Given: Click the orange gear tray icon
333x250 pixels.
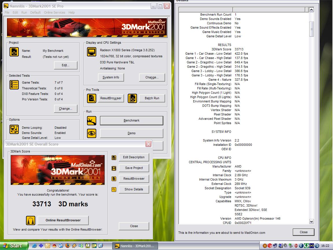Looking at the screenshot, I should tap(264, 246).
